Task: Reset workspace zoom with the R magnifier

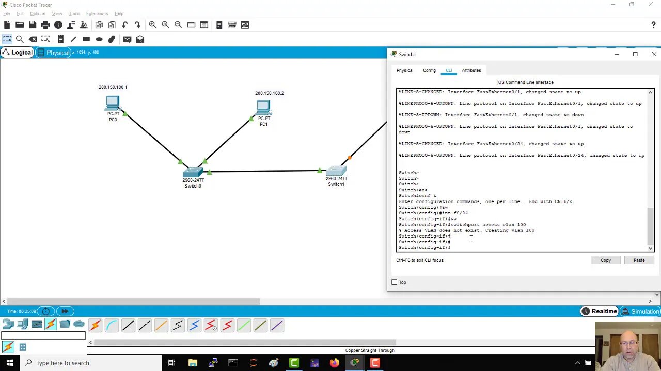Action: point(165,25)
